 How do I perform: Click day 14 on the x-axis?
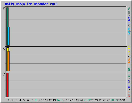pyautogui.click(x=58, y=100)
